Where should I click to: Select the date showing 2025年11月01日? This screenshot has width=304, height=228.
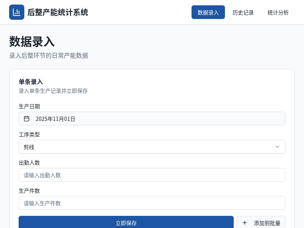pyautogui.click(x=55, y=119)
